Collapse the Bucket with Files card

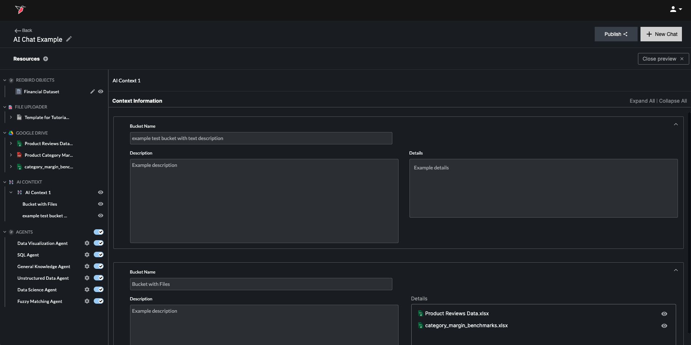click(x=676, y=270)
